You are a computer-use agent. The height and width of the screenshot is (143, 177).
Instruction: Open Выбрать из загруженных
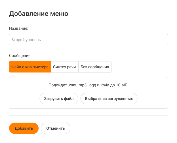(x=109, y=99)
